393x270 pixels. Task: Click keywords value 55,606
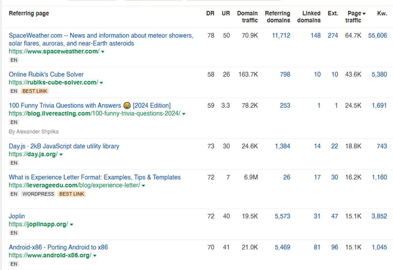coord(377,35)
